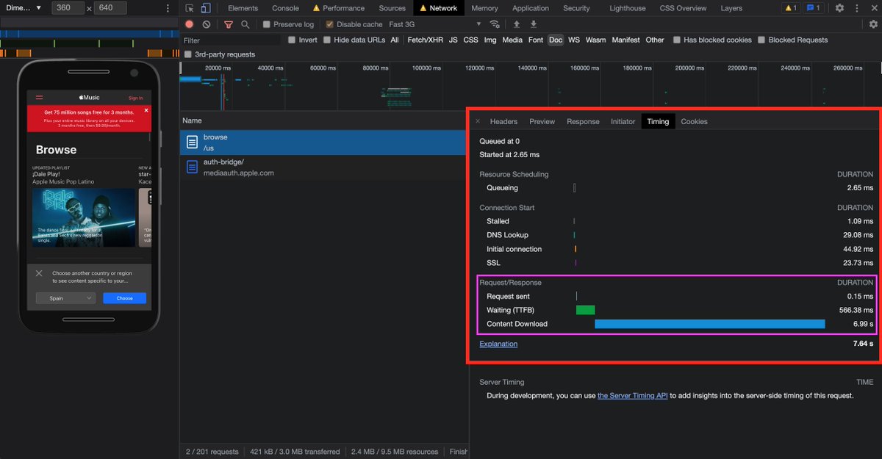Click the Explanation link
Screen dimensions: 882x459
[x=498, y=344]
